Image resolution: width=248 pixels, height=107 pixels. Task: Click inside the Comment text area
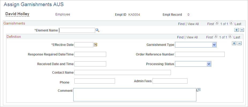pos(135,95)
